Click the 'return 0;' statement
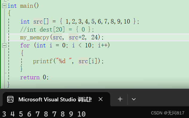189x118 pixels. point(34,77)
